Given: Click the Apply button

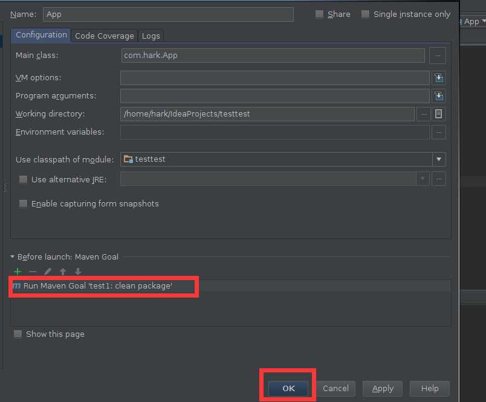Looking at the screenshot, I should (383, 388).
